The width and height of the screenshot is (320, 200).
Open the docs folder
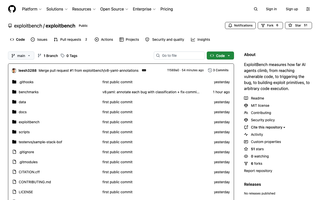[22, 112]
